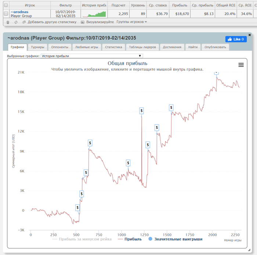
Task: Click the $18,670 profit cell
Action: 180,14
